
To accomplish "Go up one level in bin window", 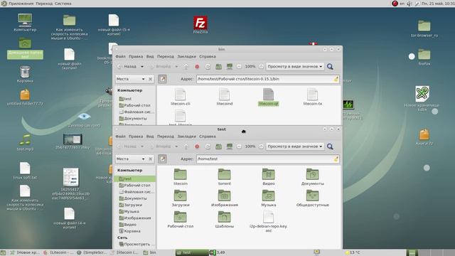I will click(x=186, y=67).
